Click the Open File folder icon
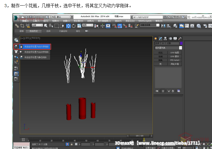Image resolution: width=212 pixels, height=149 pixels. click(x=27, y=17)
